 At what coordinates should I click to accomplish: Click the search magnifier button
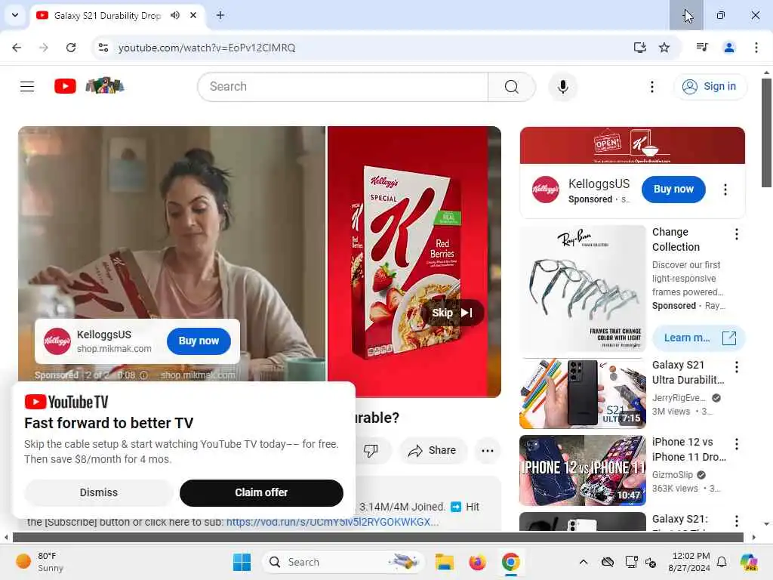512,87
